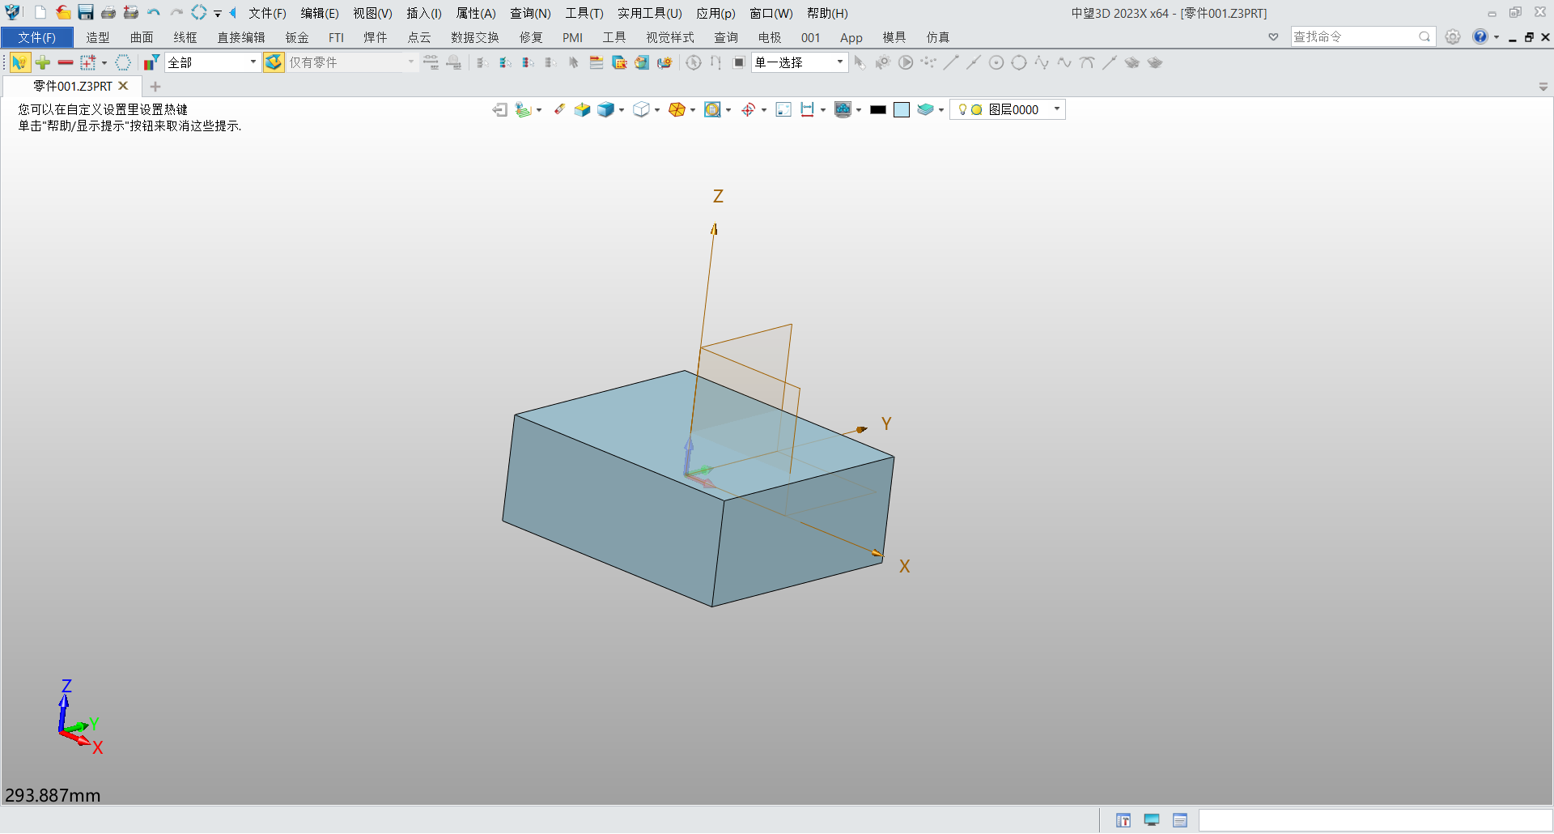Click the orange polyhedron icon
This screenshot has width=1554, height=834.
(677, 110)
